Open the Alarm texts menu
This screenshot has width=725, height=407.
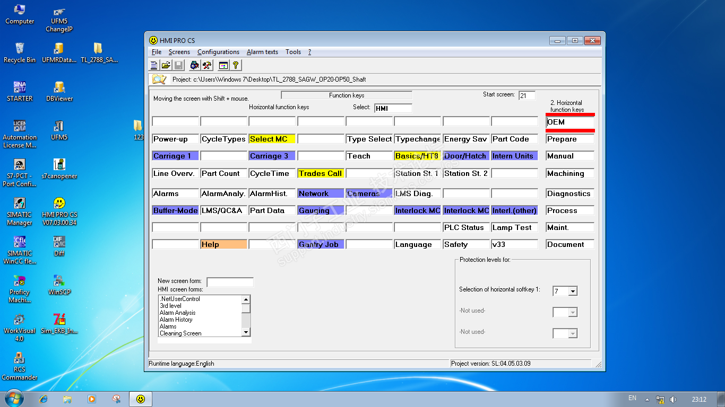pyautogui.click(x=262, y=52)
